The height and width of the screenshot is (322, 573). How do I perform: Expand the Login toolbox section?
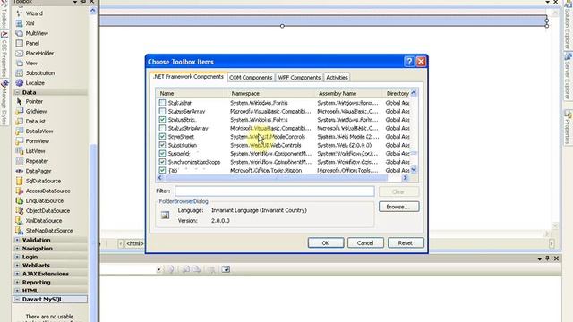(x=17, y=257)
